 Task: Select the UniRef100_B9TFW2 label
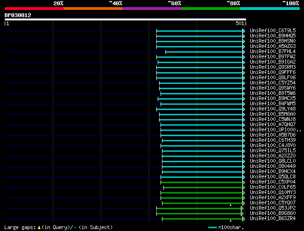[x=273, y=57]
